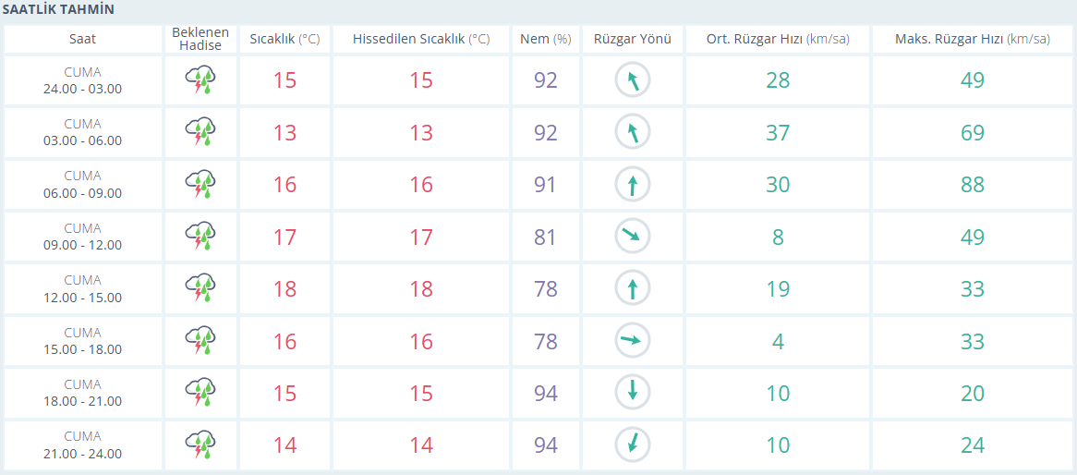Click the wind direction arrow for 09.00 - 12.00

pos(633,237)
